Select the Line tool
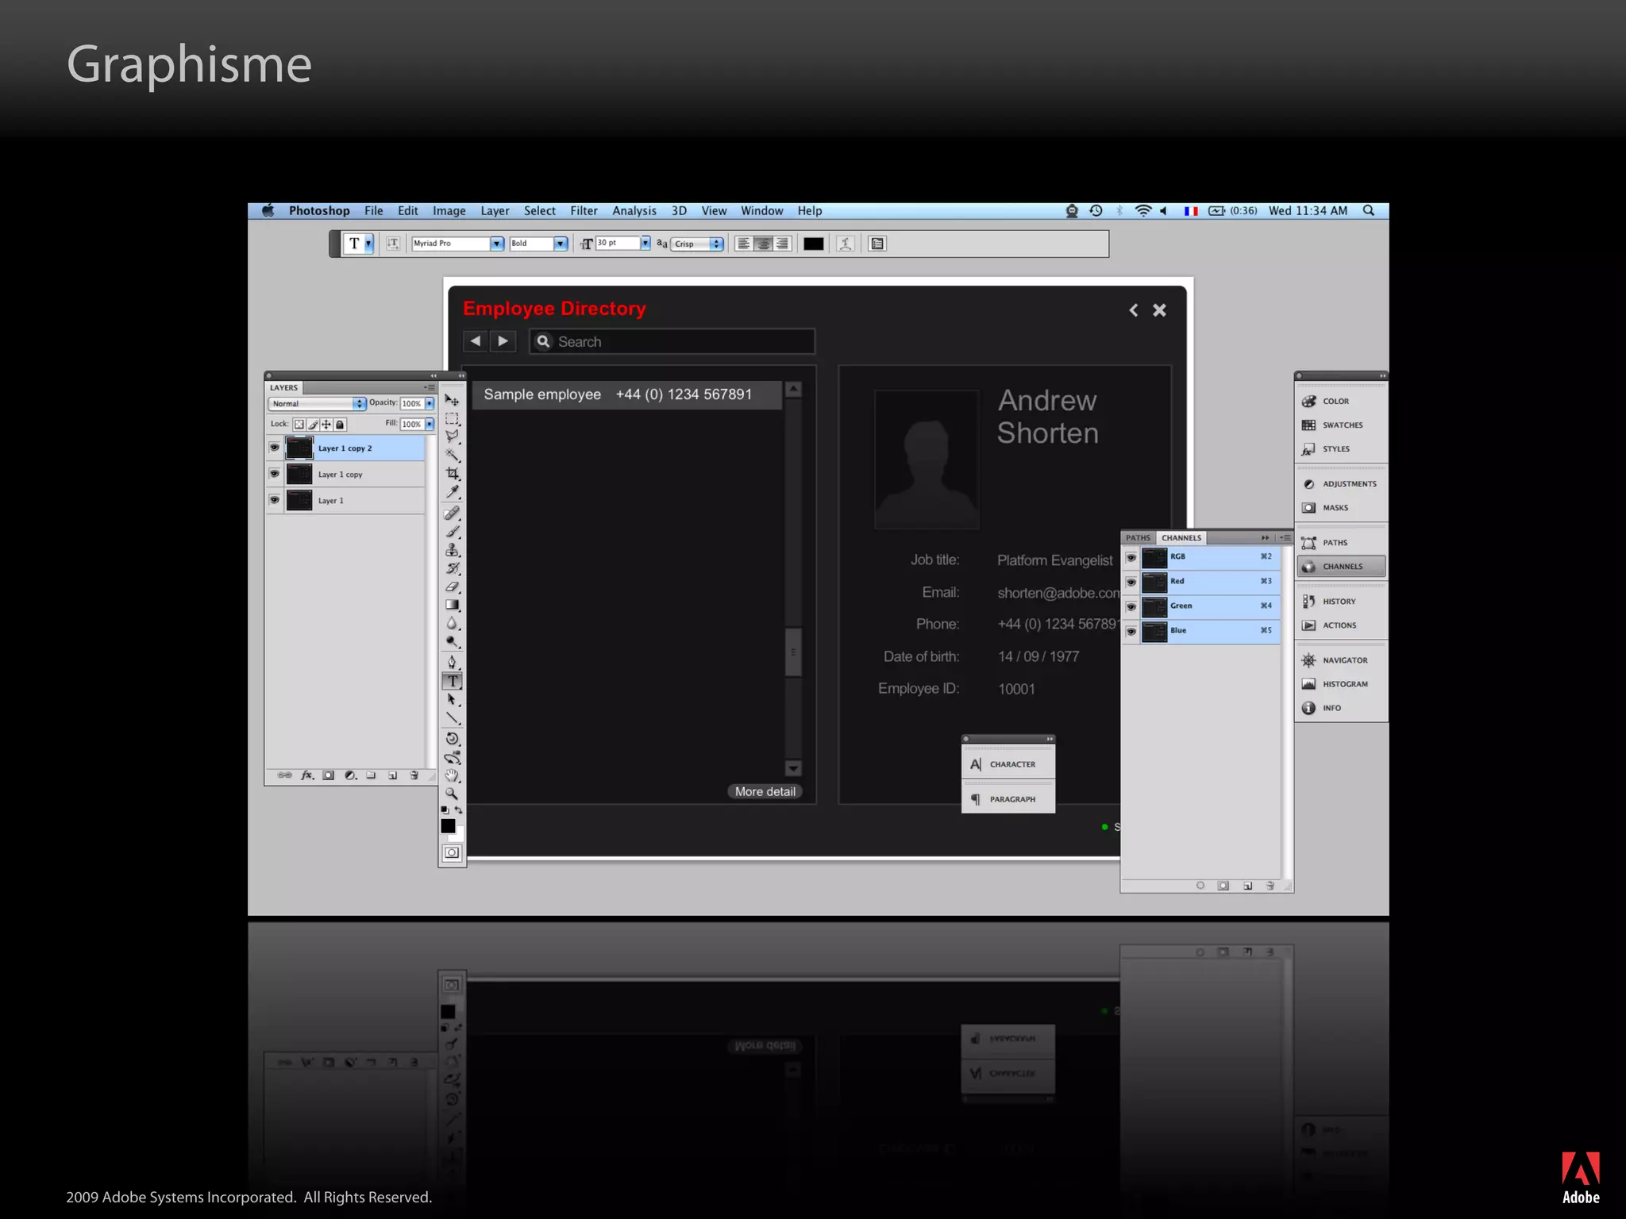 [452, 718]
